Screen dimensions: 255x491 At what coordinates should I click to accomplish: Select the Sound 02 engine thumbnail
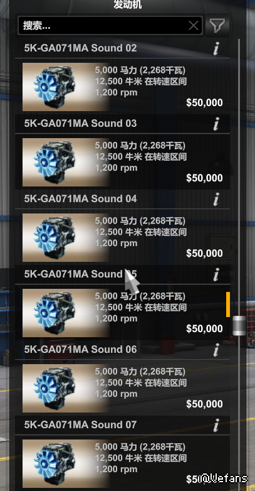pos(66,87)
